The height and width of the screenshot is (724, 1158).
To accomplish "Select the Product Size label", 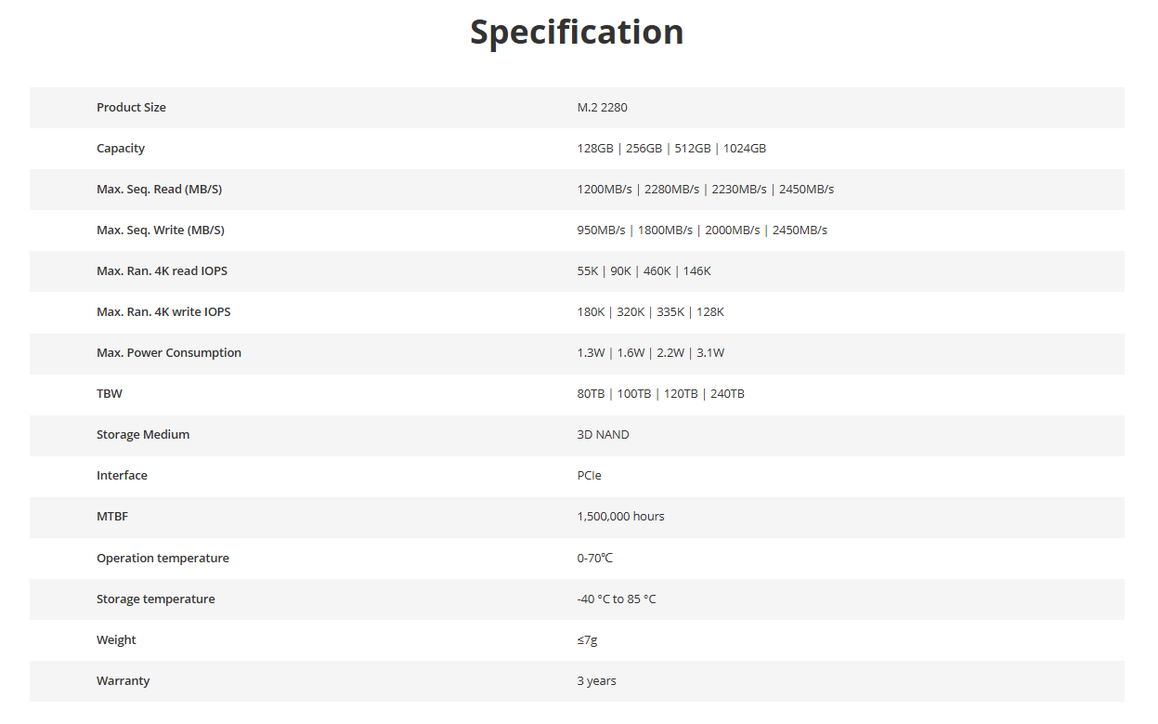I will tap(131, 108).
